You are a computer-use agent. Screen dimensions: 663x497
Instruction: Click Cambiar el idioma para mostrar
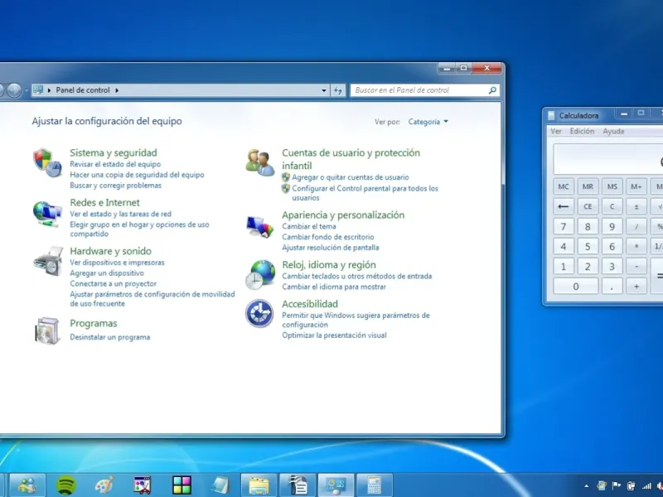coord(334,287)
